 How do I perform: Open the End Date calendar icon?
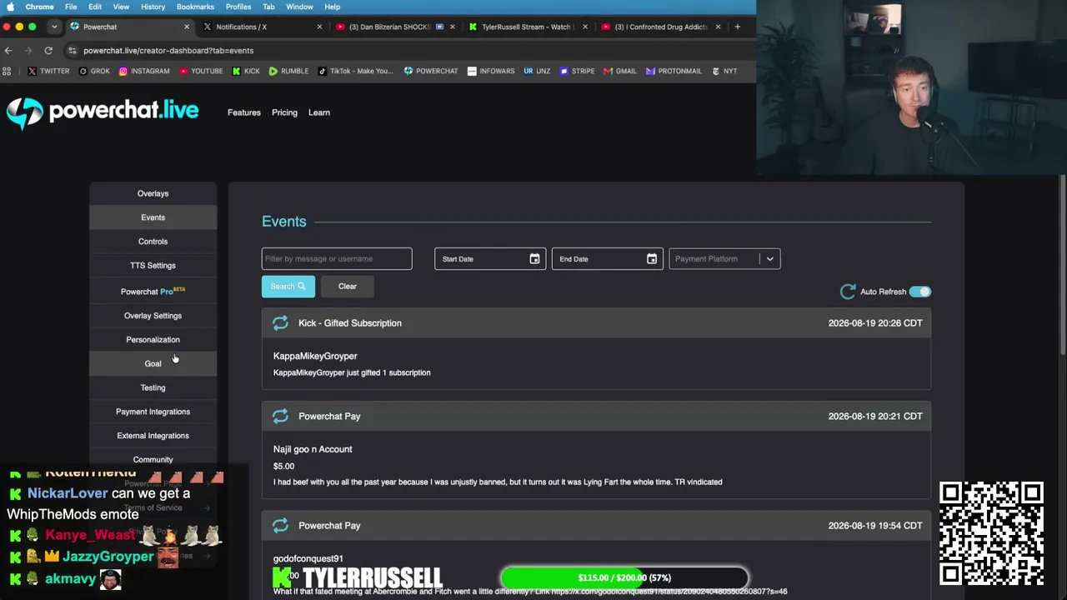point(652,259)
